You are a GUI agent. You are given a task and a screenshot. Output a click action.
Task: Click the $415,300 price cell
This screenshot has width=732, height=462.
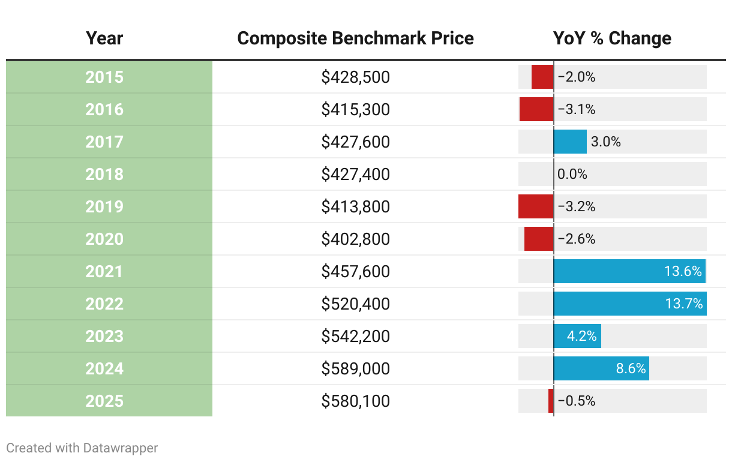[355, 110]
